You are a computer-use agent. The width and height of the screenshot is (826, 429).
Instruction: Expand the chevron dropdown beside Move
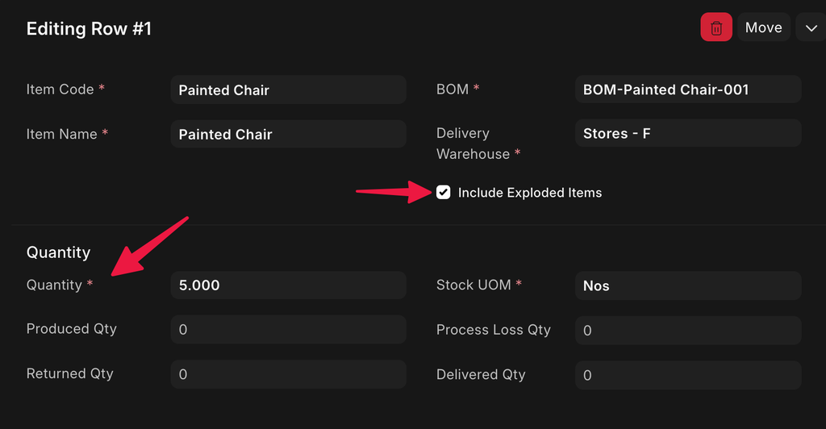[811, 27]
